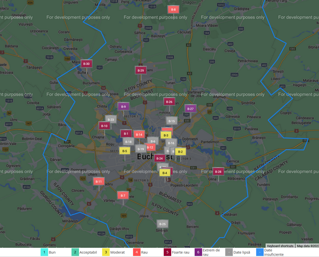The image size is (319, 257).
Task: Click the gray B-15 marker
Action: coord(172,121)
